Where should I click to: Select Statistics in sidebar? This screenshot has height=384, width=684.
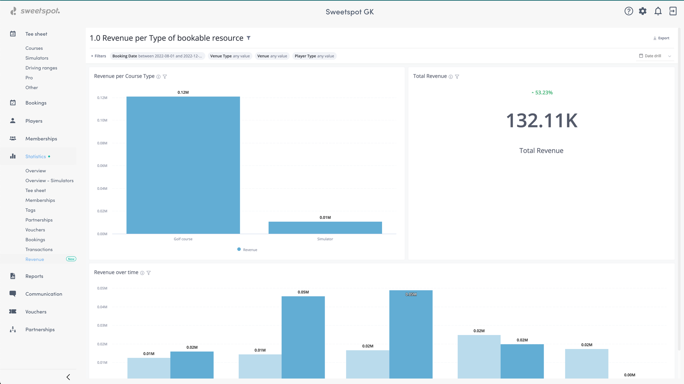pos(36,156)
